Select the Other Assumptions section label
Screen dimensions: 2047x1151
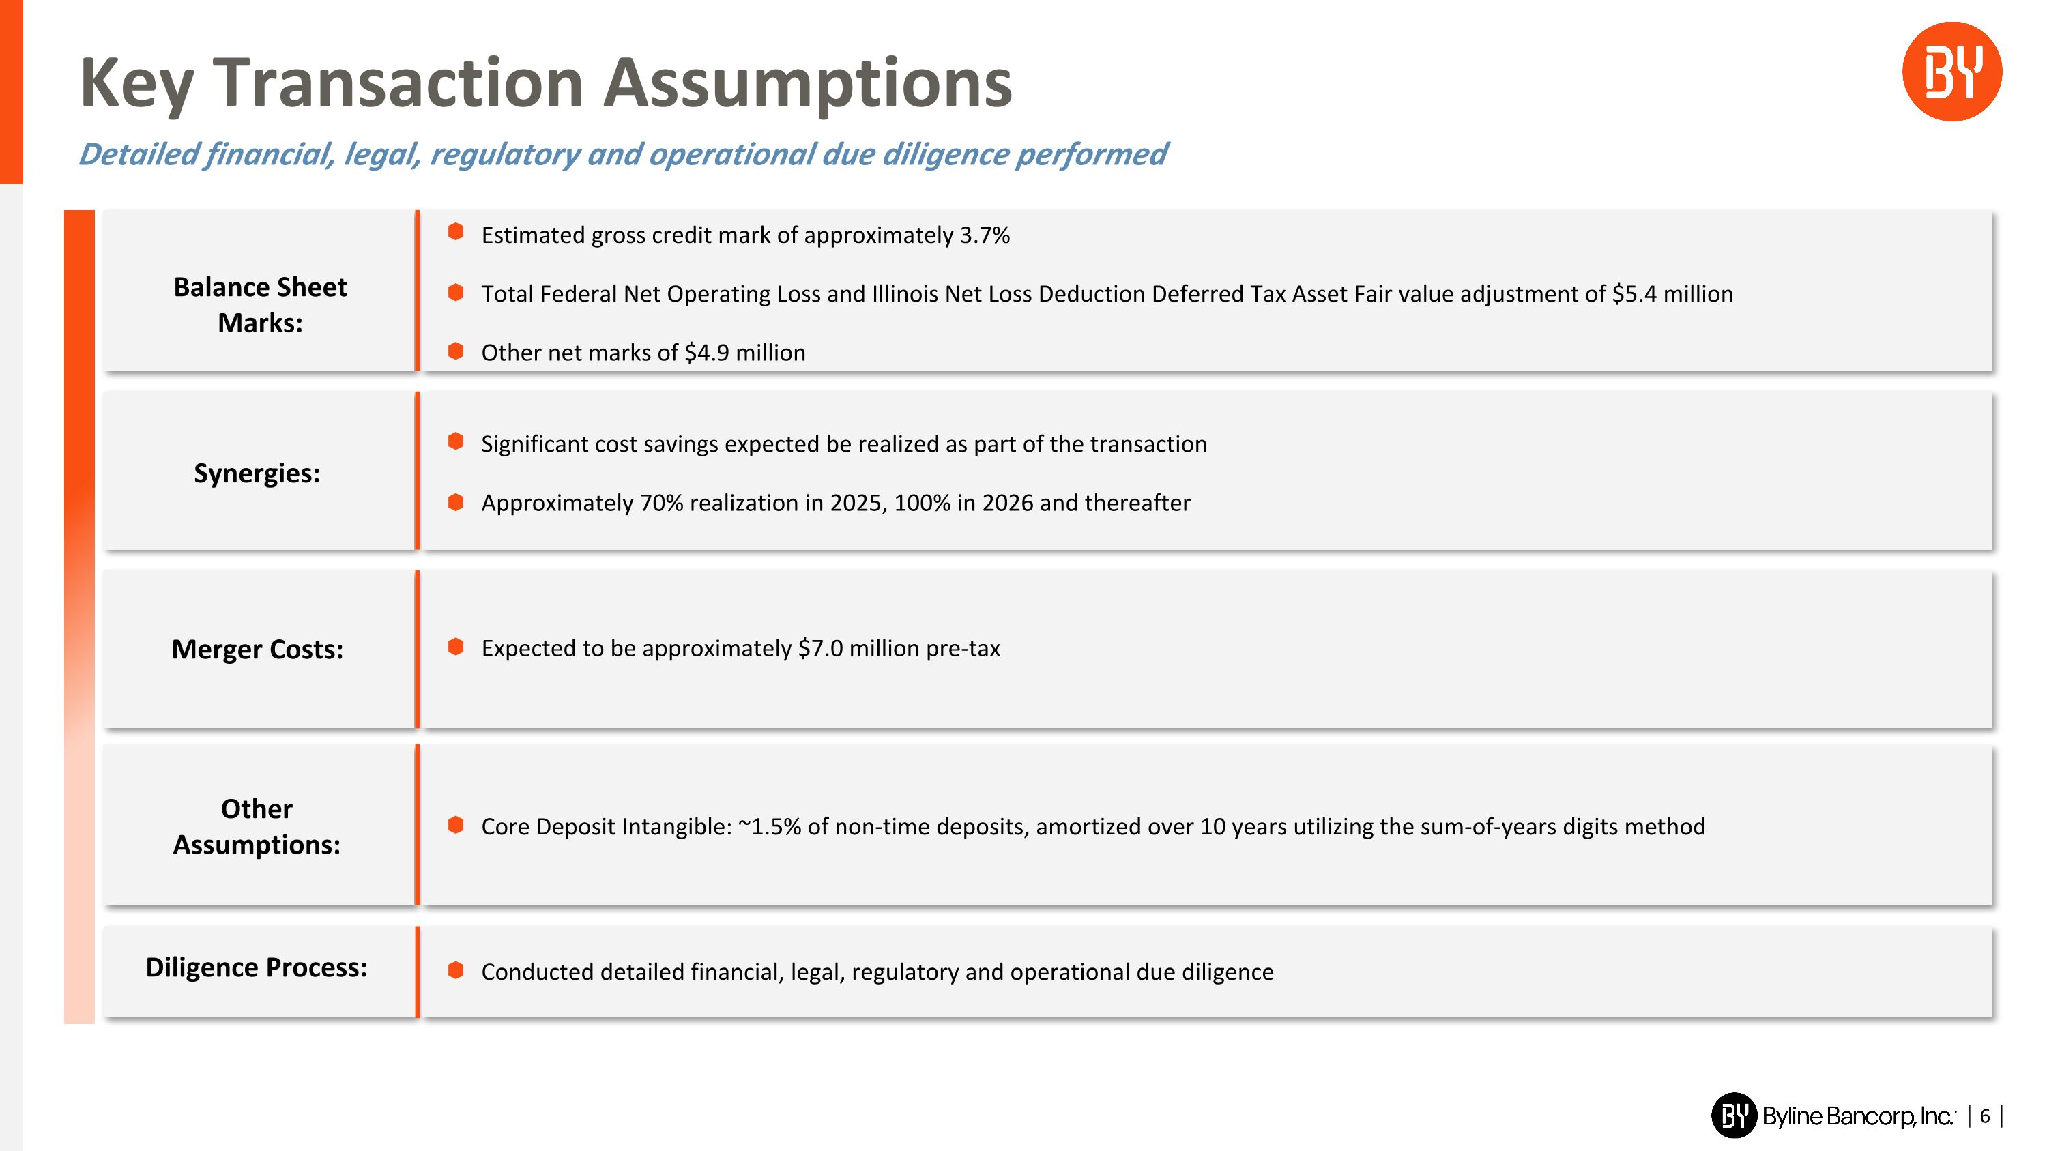(x=257, y=826)
